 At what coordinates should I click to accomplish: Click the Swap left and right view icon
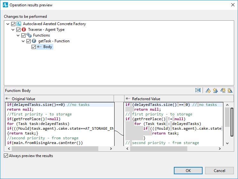[198, 90]
